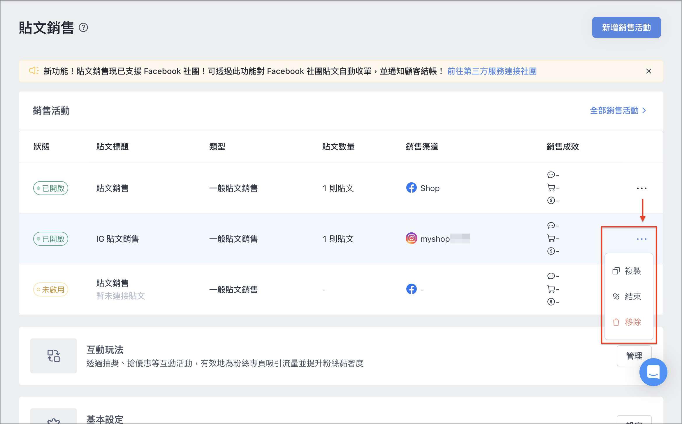The image size is (682, 424).
Task: Click 互動玩法 heading
Action: tap(105, 350)
